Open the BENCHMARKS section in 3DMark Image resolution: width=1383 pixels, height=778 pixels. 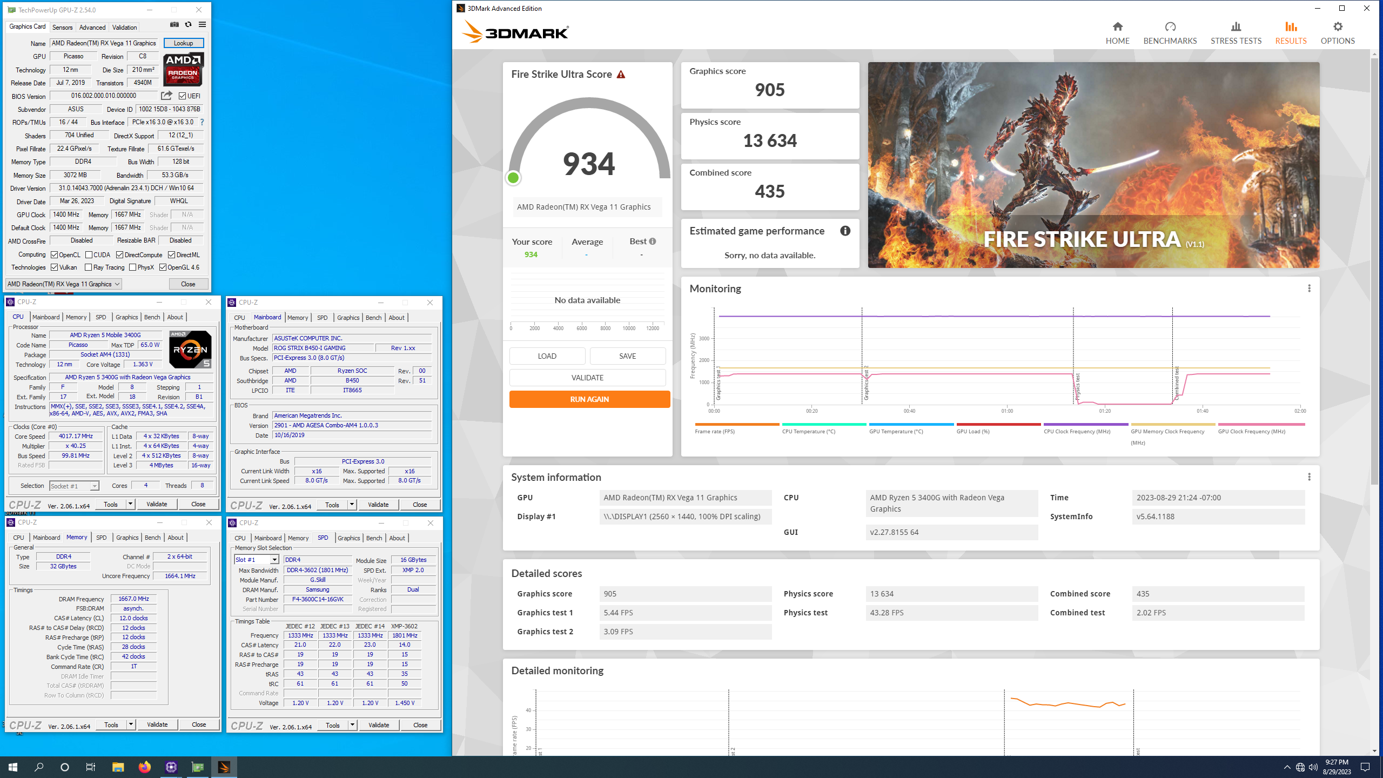tap(1170, 33)
